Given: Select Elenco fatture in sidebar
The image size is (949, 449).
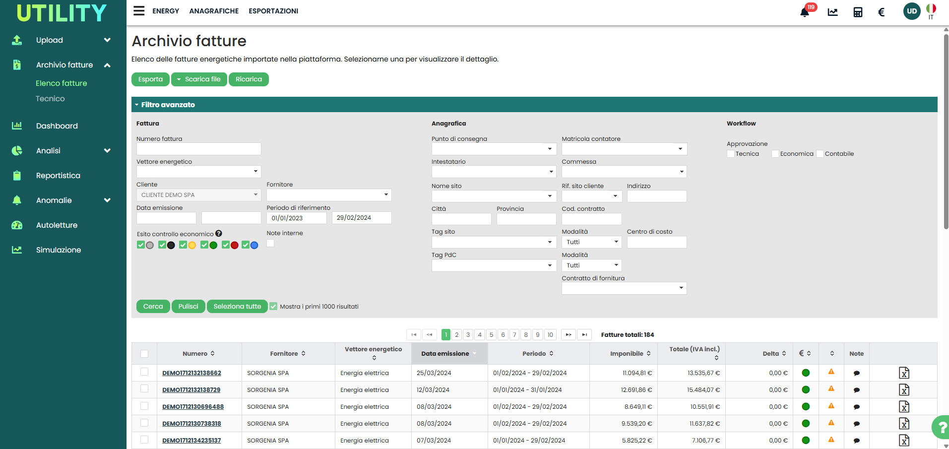Looking at the screenshot, I should 62,83.
